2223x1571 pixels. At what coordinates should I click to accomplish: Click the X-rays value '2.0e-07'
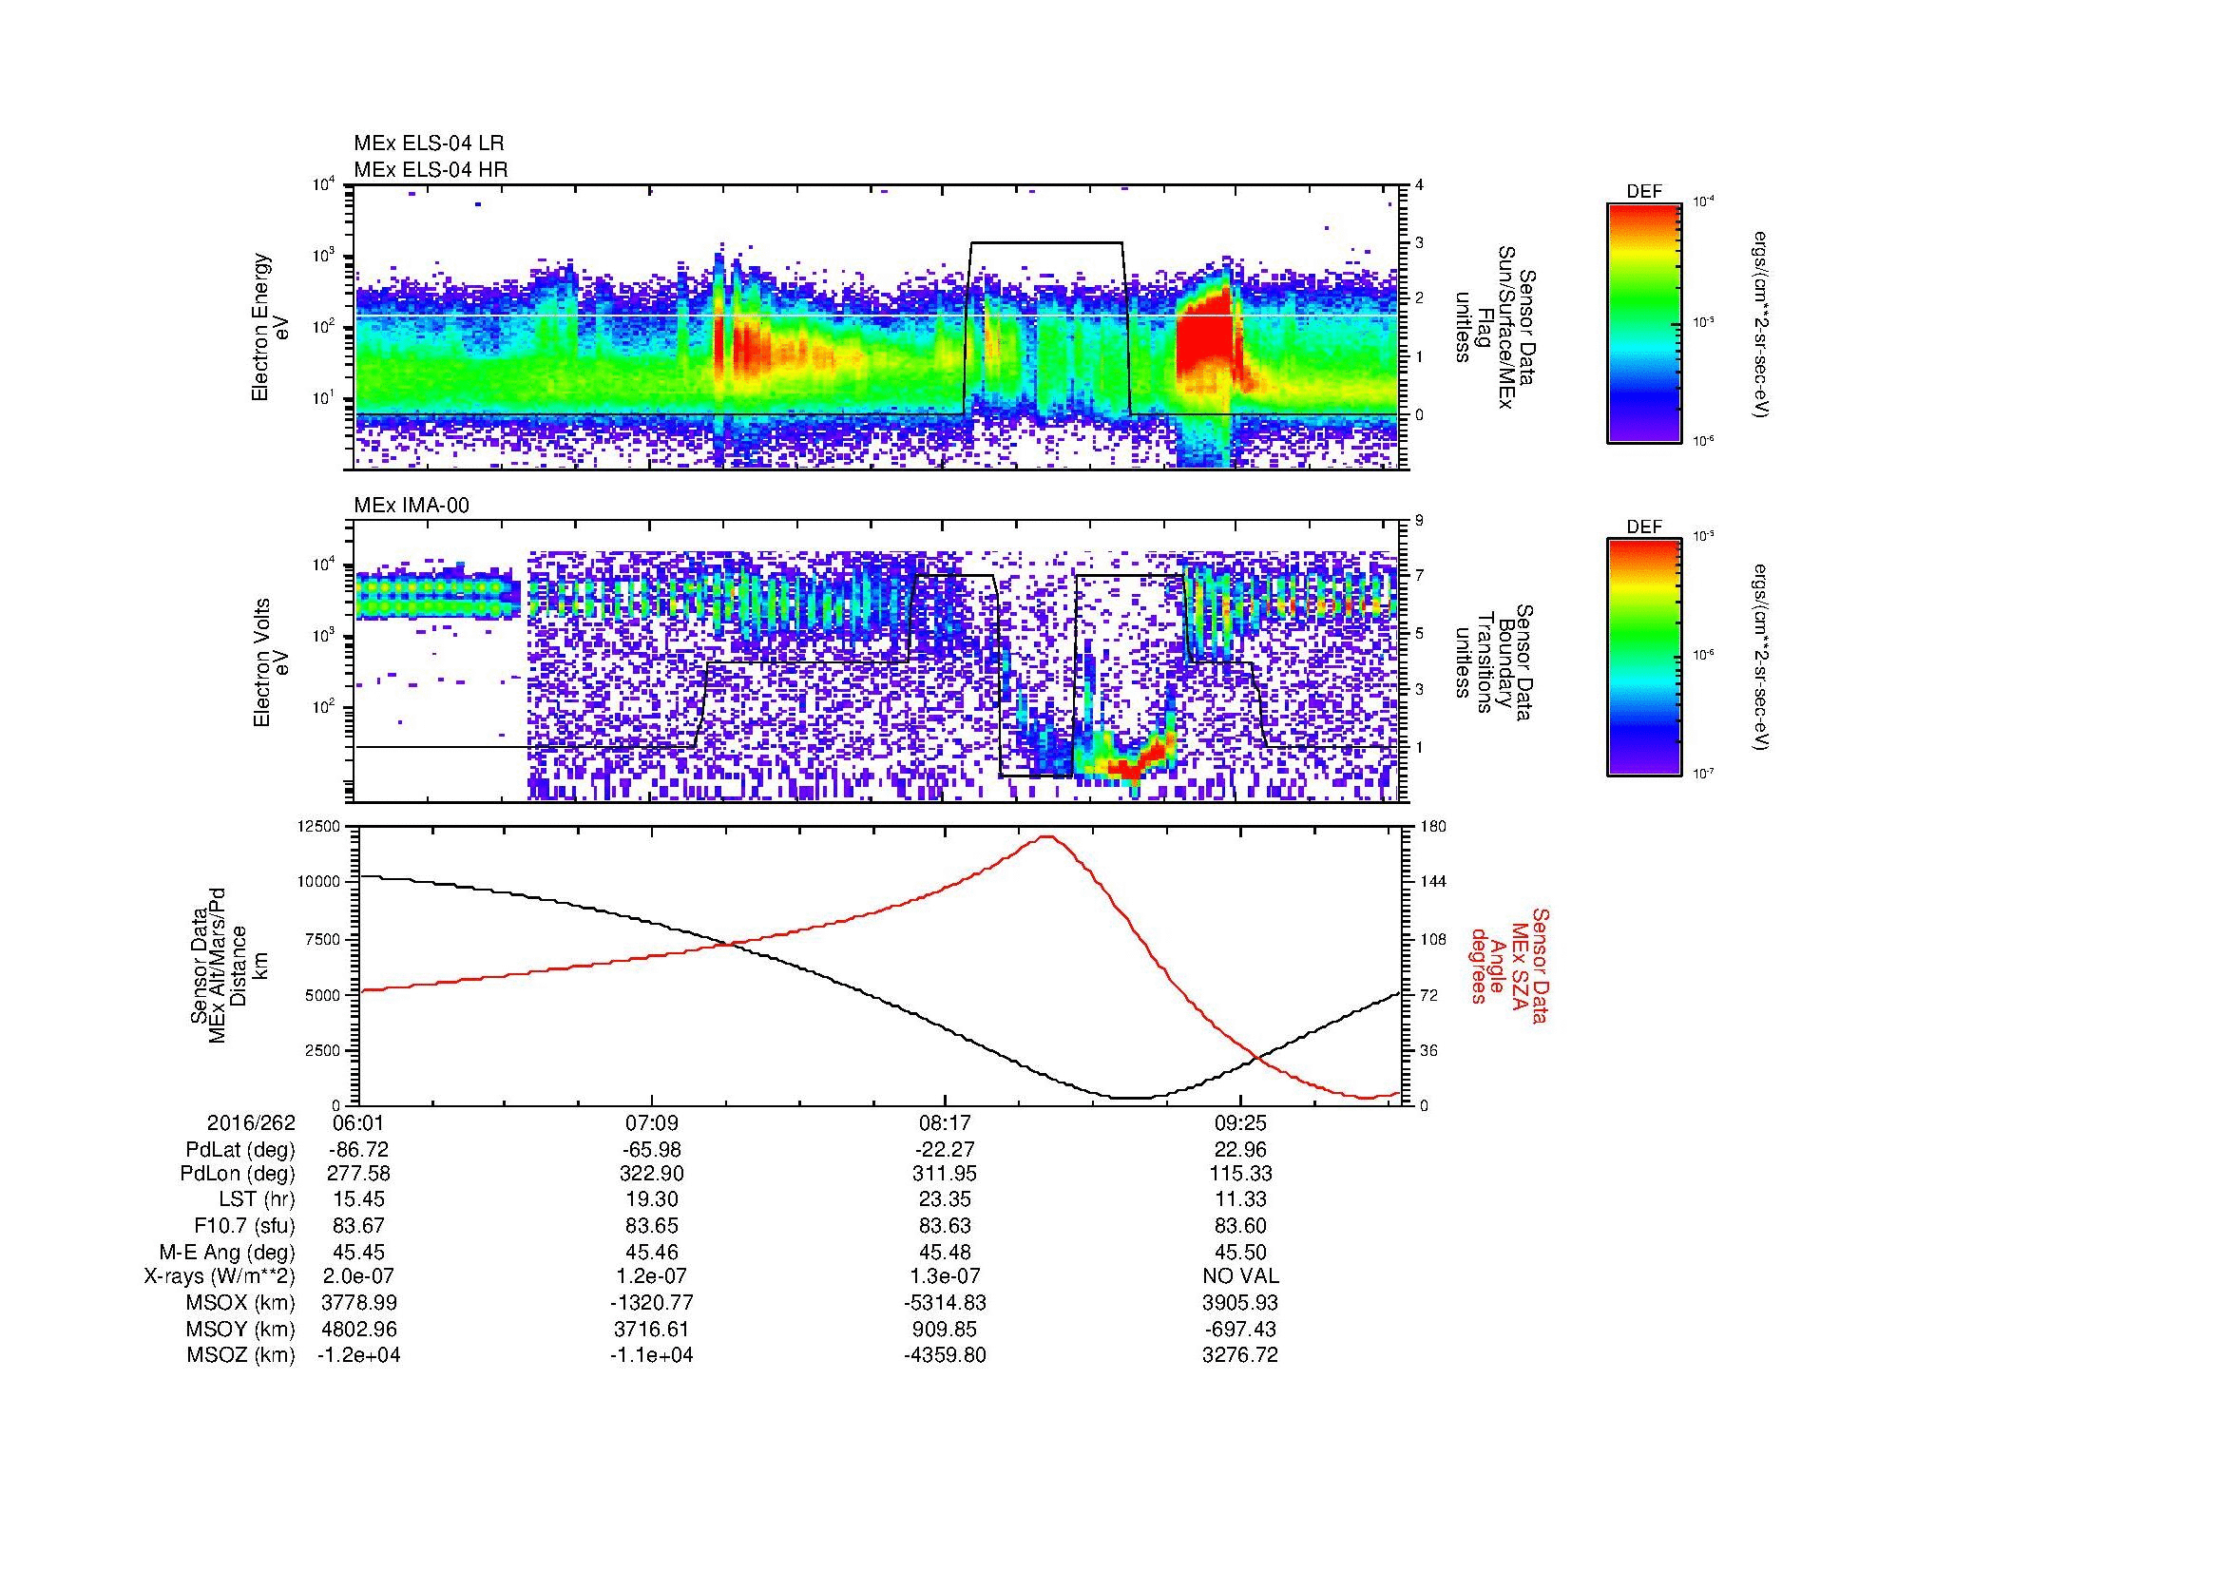coord(358,1276)
